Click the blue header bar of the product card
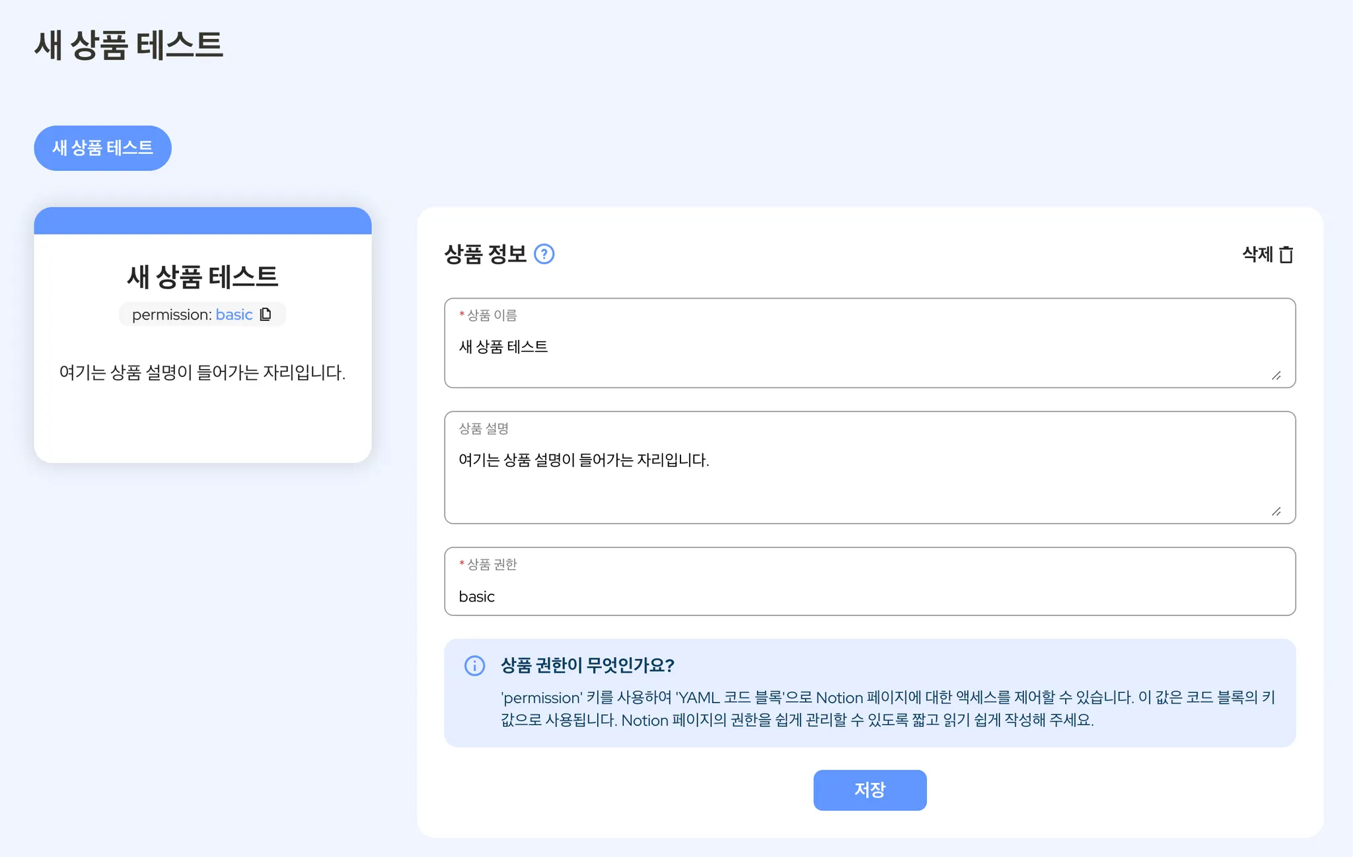The width and height of the screenshot is (1353, 857). click(202, 221)
